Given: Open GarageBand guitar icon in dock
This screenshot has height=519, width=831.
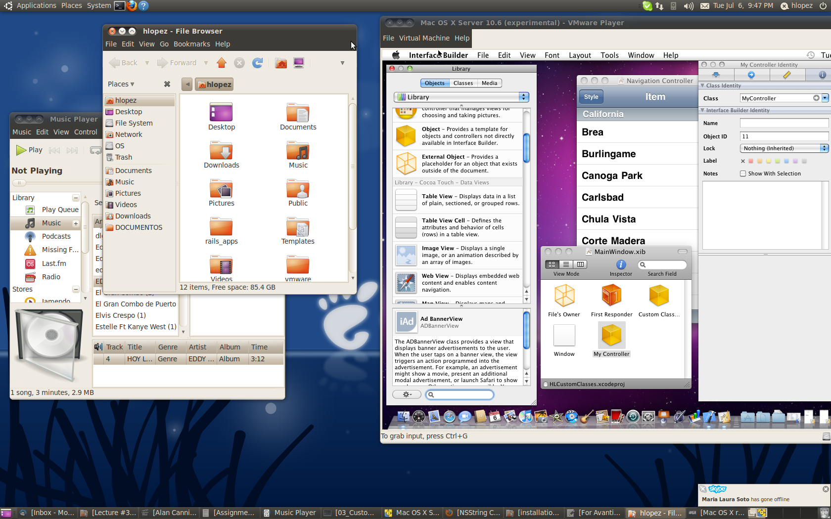Looking at the screenshot, I should 586,417.
